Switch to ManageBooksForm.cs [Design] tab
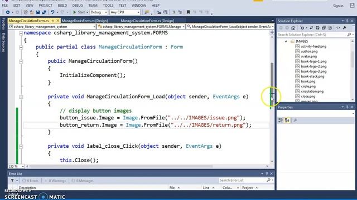357x200 pixels. click(x=84, y=21)
